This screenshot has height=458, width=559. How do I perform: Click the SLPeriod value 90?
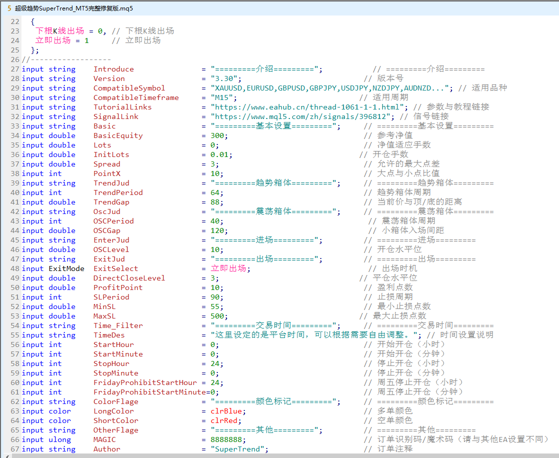214,297
